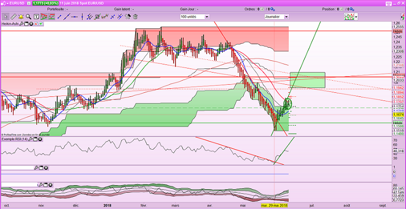Image resolution: width=406 pixels, height=209 pixels.
Task: Open the EURUSD instrument dropdown arrow
Action: click(x=7, y=3)
